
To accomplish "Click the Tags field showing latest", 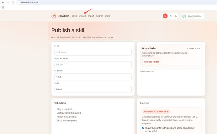I will (x=93, y=89).
